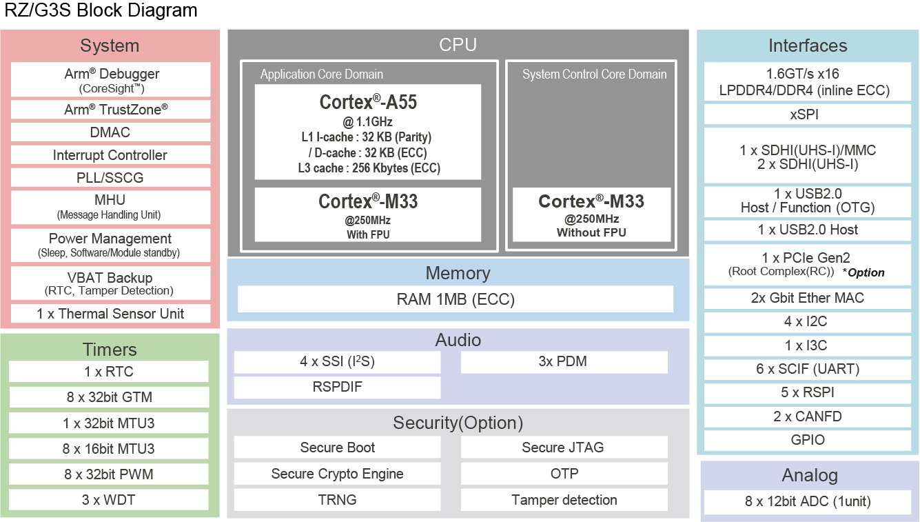Image resolution: width=920 pixels, height=522 pixels.
Task: Click the 2 x CANFD block
Action: click(x=807, y=416)
